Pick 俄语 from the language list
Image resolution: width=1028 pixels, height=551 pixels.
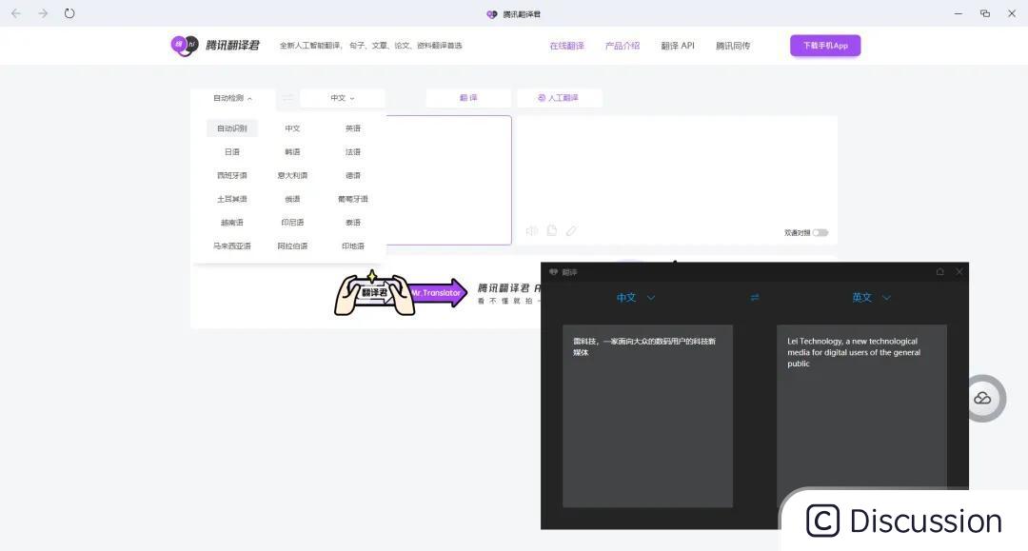[292, 199]
